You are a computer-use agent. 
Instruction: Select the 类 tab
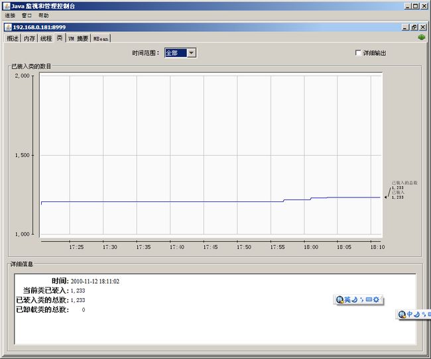[60, 38]
